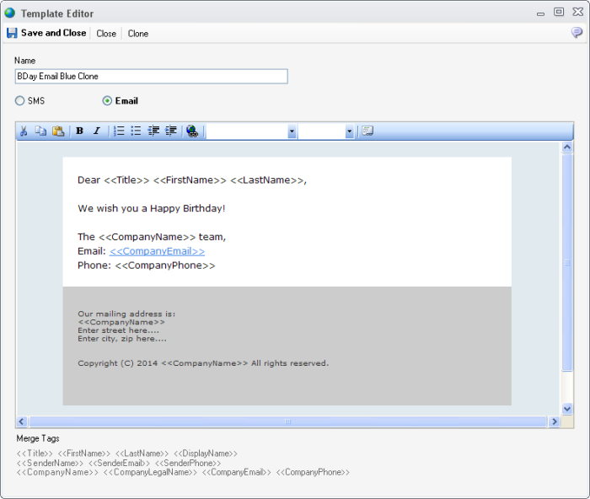
Task: Click the <<DisplayName>> merge tag
Action: coord(206,453)
